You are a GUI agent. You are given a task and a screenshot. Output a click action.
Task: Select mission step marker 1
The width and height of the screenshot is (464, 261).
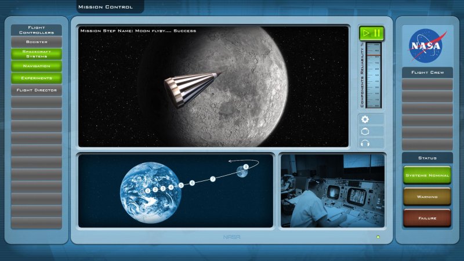(x=148, y=191)
